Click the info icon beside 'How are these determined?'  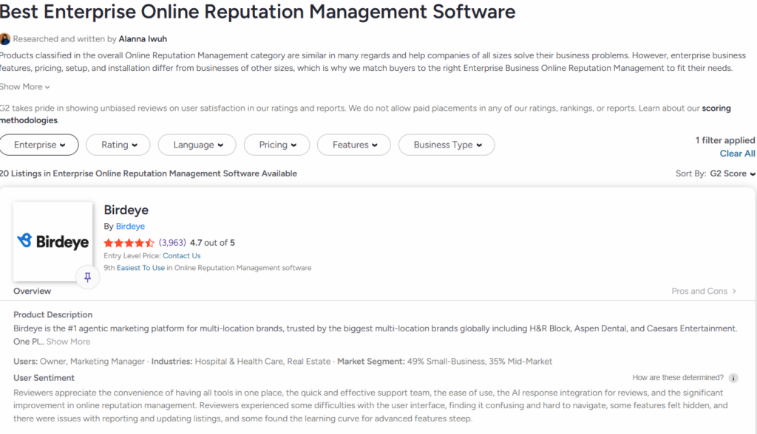[x=733, y=378]
